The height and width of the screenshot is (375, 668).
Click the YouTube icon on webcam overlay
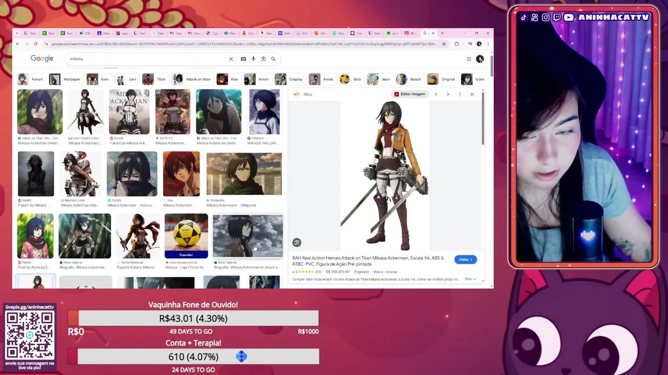coord(568,17)
